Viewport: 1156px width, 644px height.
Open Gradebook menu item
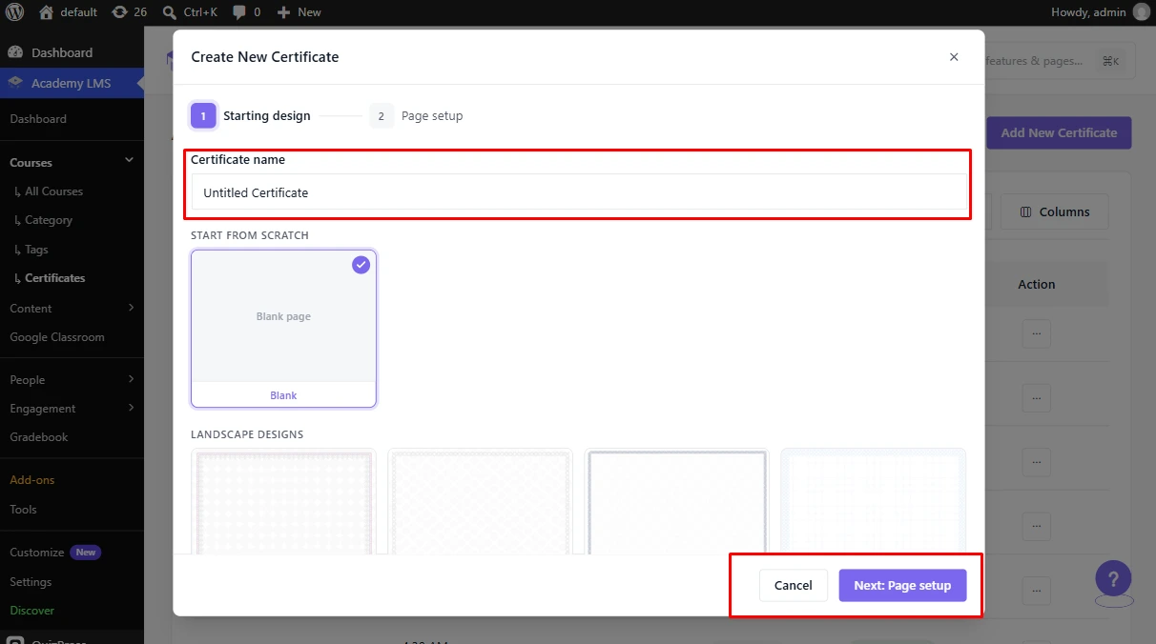(39, 436)
